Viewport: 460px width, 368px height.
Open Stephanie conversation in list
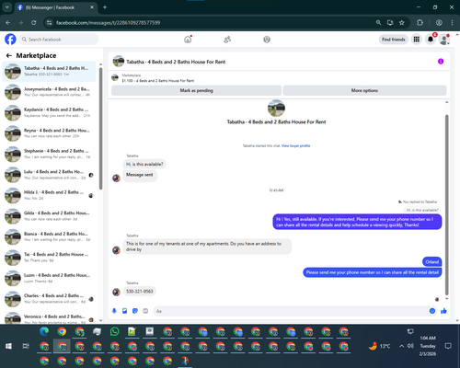click(x=50, y=154)
